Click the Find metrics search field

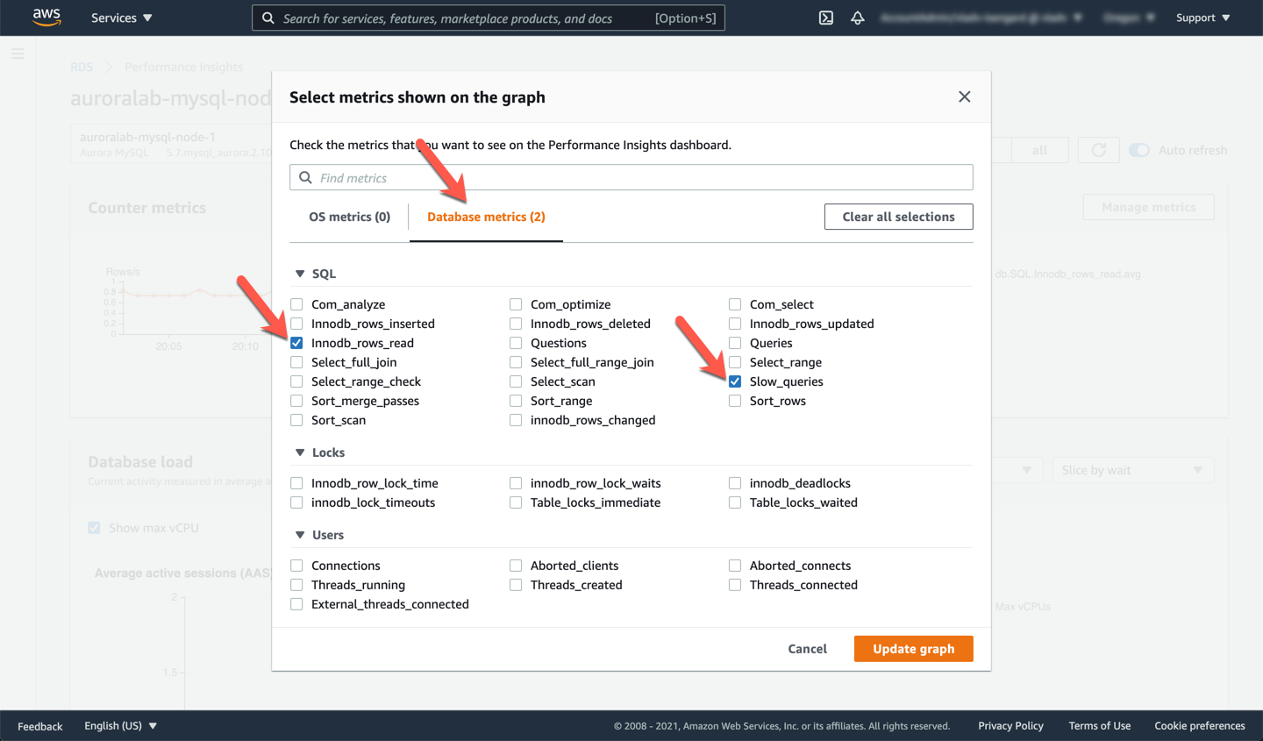click(x=640, y=178)
